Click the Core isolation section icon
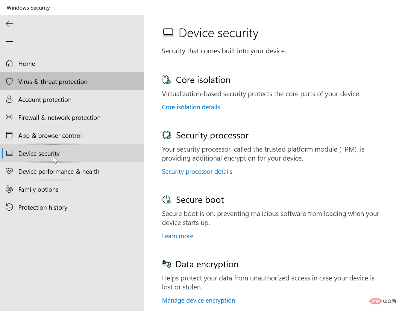Image resolution: width=399 pixels, height=311 pixels. point(167,79)
